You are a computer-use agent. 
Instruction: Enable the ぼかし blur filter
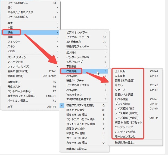click(135, 85)
